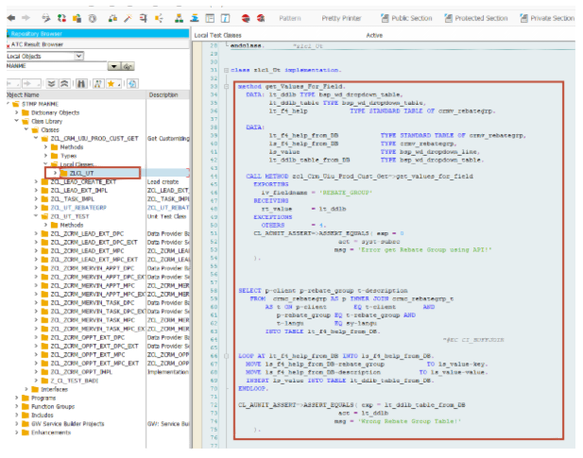
Task: Click the glasses display icon beside the name field
Action: click(x=127, y=66)
